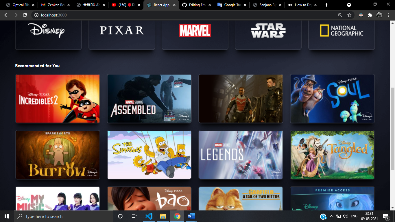Image resolution: width=395 pixels, height=222 pixels.
Task: Open Visual Studio Code from the taskbar
Action: [149, 216]
